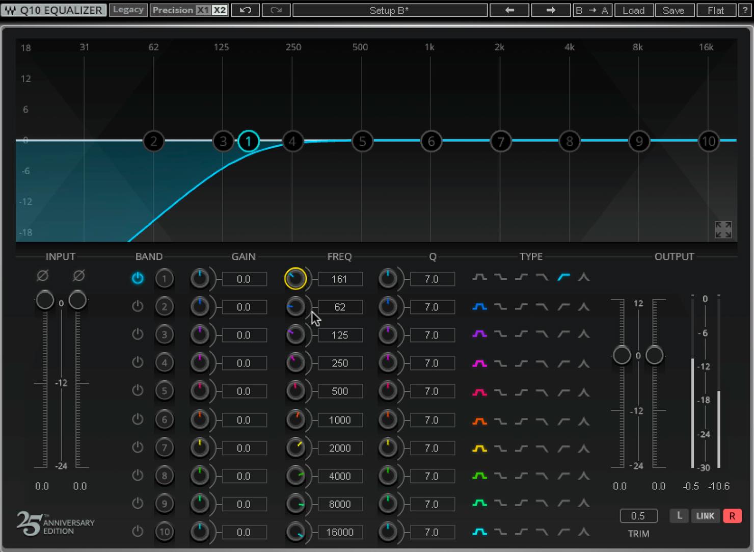Click band 1 frequency knob
Viewport: 754px width, 552px height.
(295, 279)
